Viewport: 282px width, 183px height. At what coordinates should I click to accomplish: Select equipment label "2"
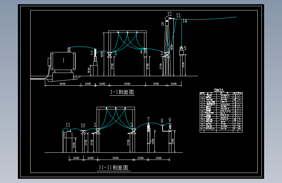tap(92, 53)
